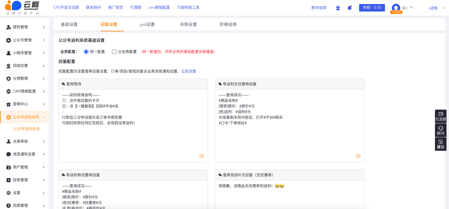Image resolution: width=449 pixels, height=209 pixels.
Task: Click the 营销中心 gift icon
Action: coord(9,104)
